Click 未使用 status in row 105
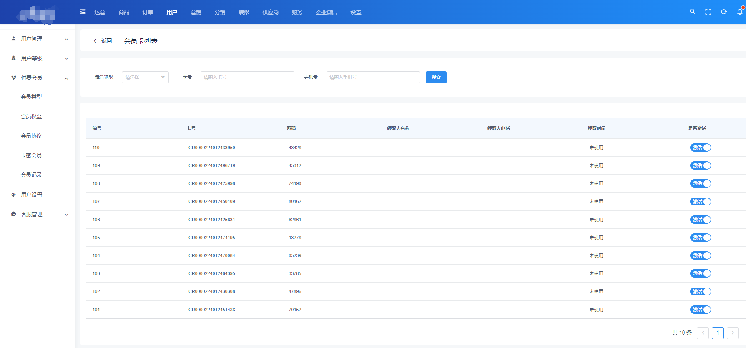Viewport: 746px width, 348px height. tap(596, 238)
